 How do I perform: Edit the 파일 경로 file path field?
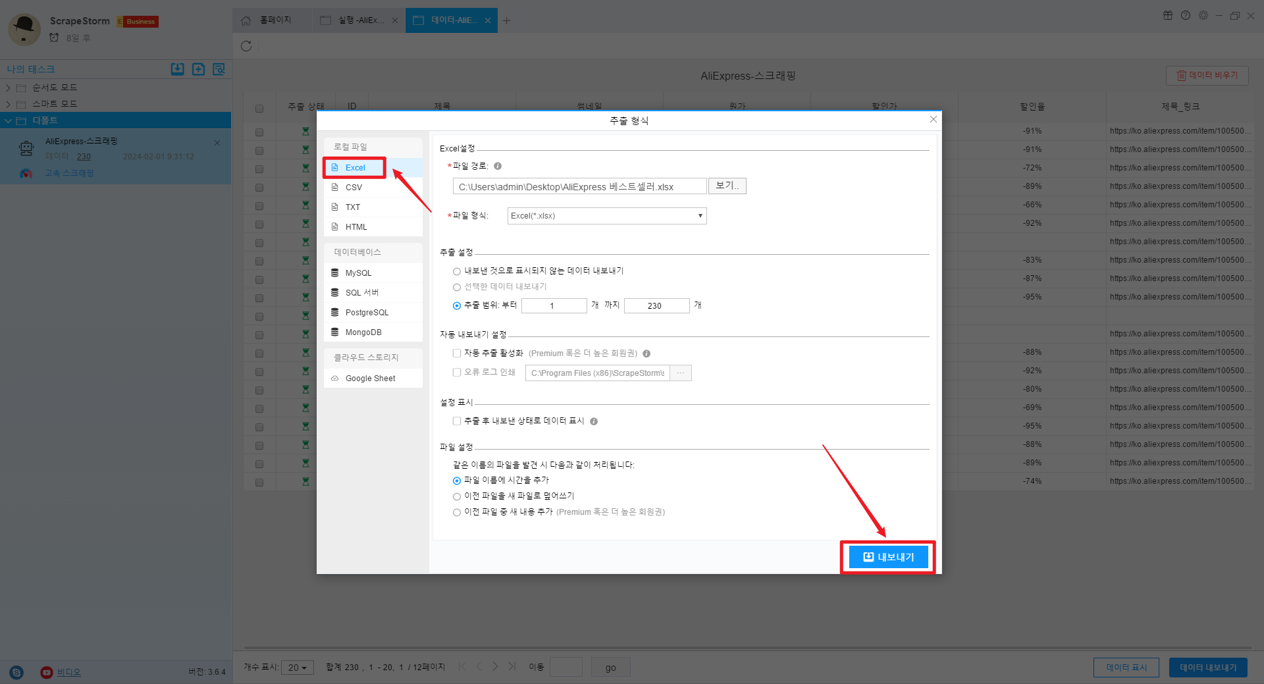click(579, 187)
